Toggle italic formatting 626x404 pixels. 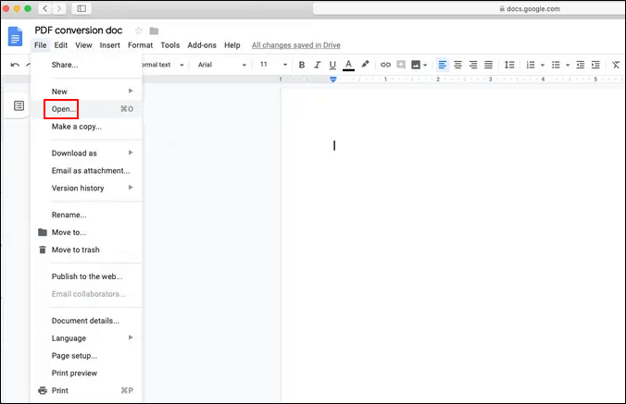(318, 65)
